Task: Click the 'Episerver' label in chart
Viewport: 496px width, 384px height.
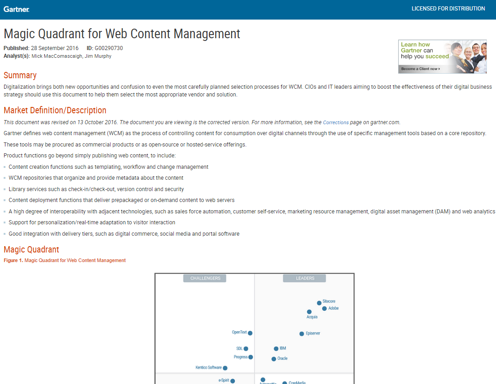Action: (x=313, y=333)
